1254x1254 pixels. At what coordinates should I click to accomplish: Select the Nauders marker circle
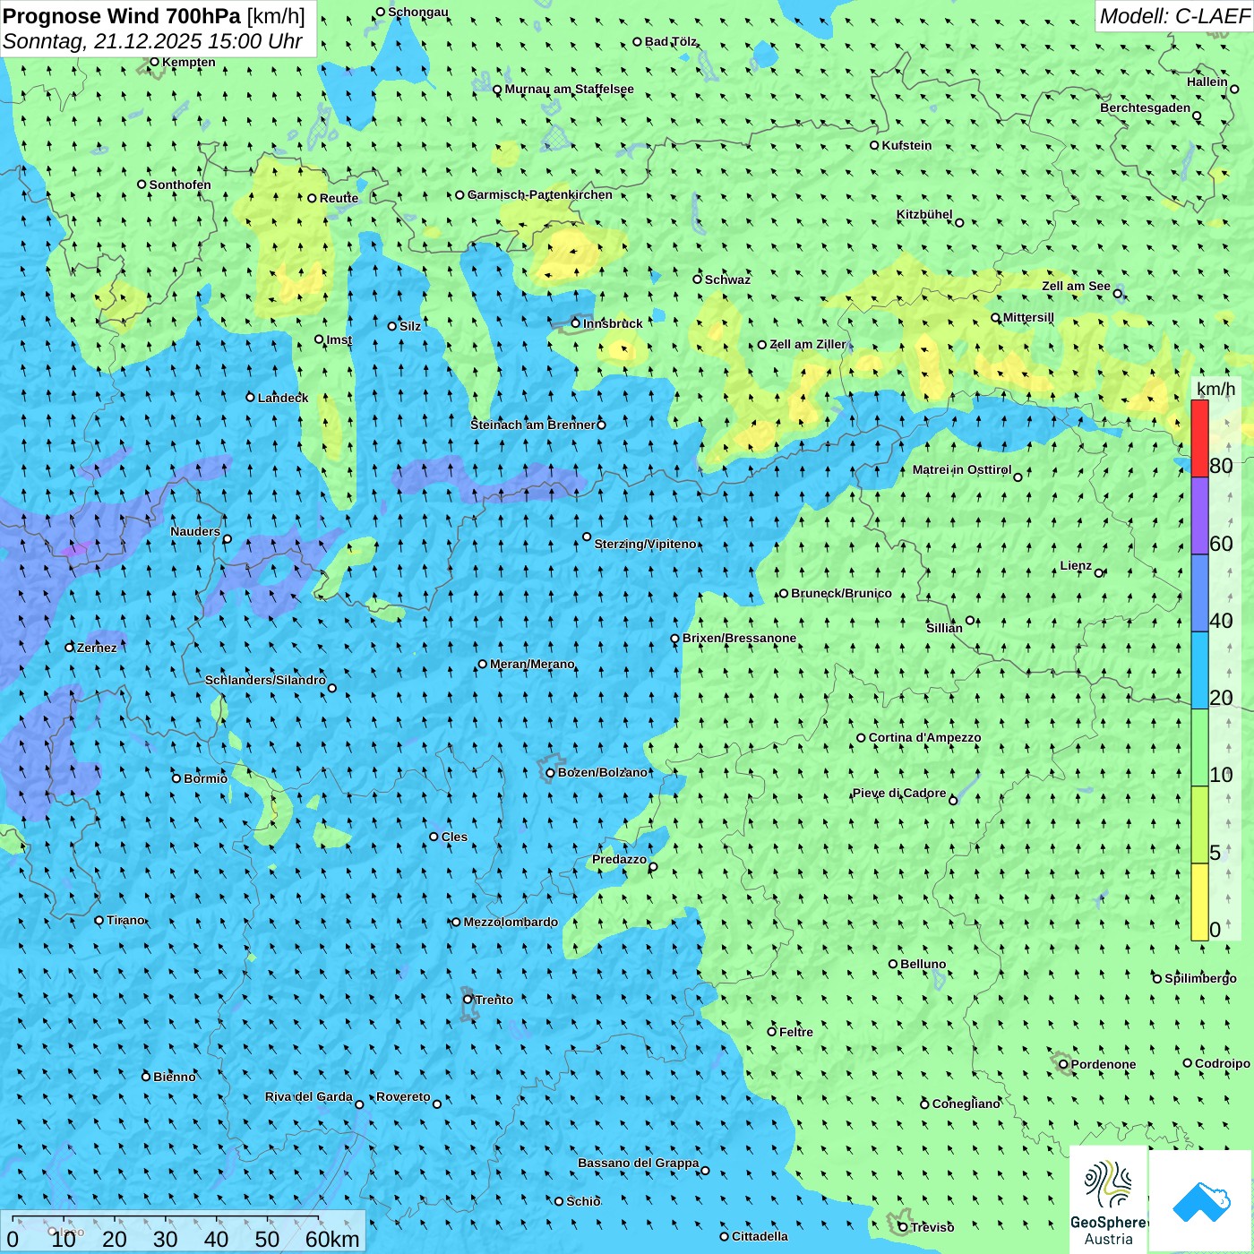(x=227, y=538)
